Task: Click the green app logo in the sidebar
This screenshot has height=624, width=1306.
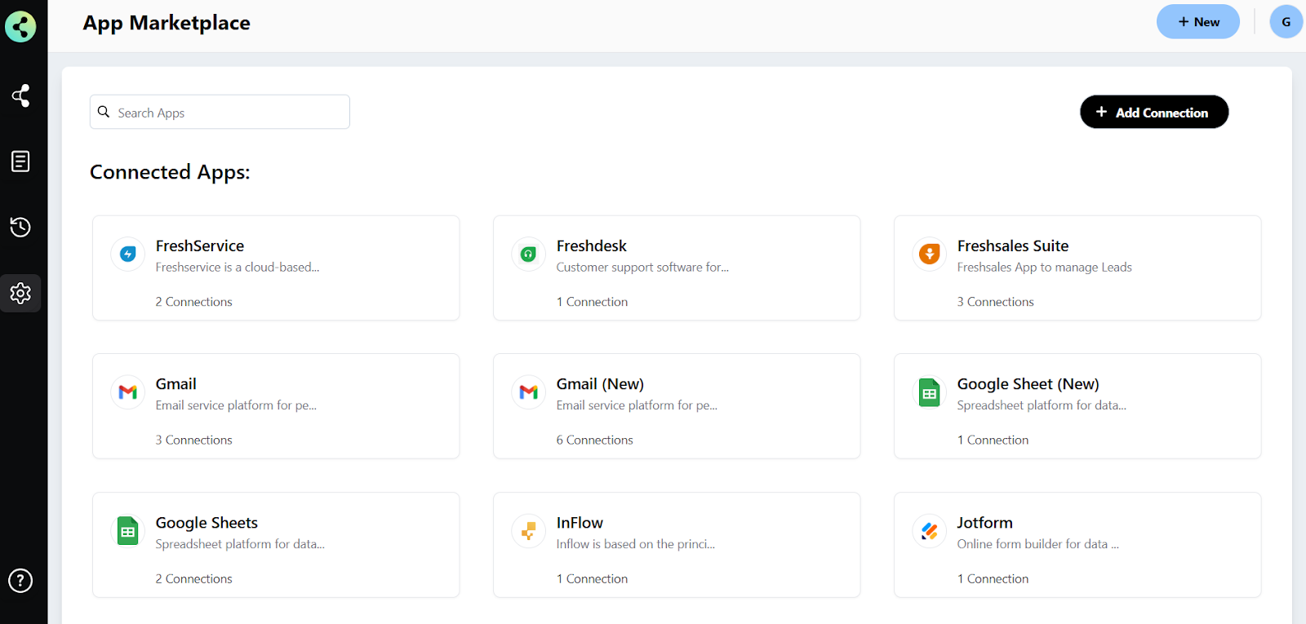Action: coord(20,26)
